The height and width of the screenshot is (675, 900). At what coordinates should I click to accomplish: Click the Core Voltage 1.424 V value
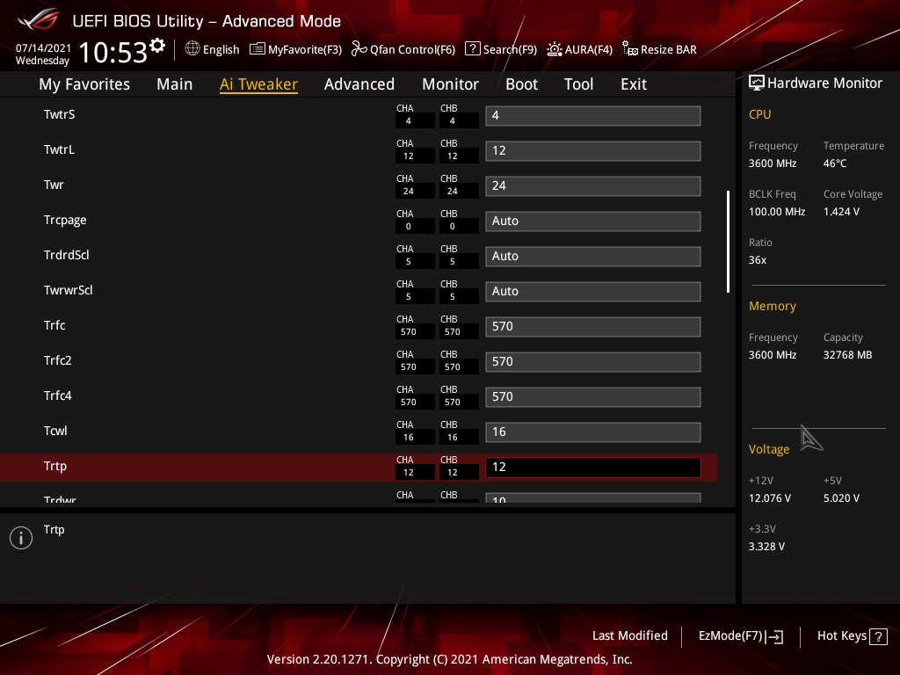(841, 212)
